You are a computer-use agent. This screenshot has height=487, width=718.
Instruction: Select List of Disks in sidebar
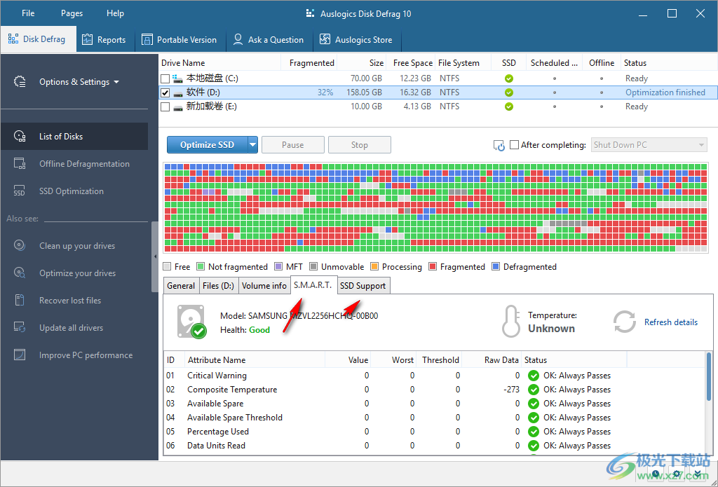74,137
